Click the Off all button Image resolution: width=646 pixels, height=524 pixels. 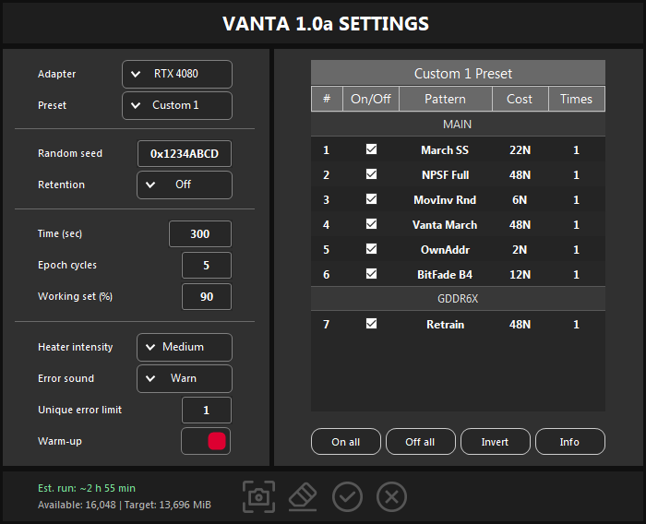coord(420,442)
